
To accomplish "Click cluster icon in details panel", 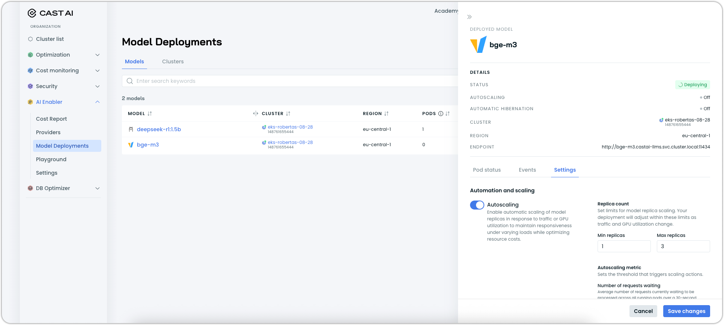I will coord(661,120).
